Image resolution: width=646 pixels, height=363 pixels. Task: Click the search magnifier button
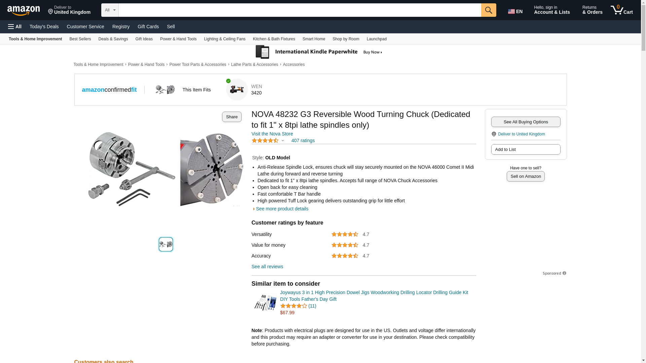(x=488, y=10)
